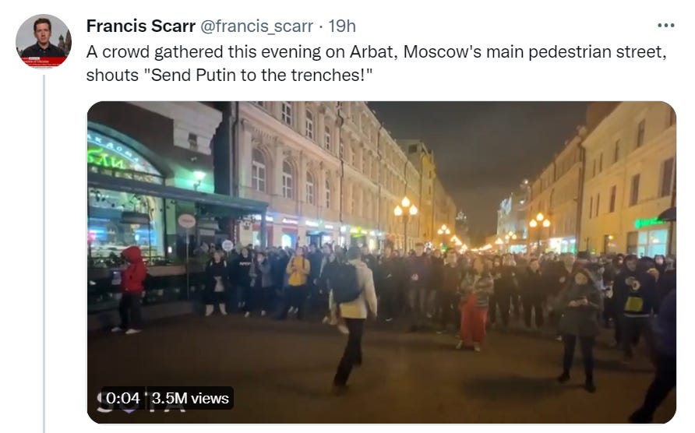Screen dimensions: 695x433
Task: Click the Francis Scarr display name
Action: 140,26
